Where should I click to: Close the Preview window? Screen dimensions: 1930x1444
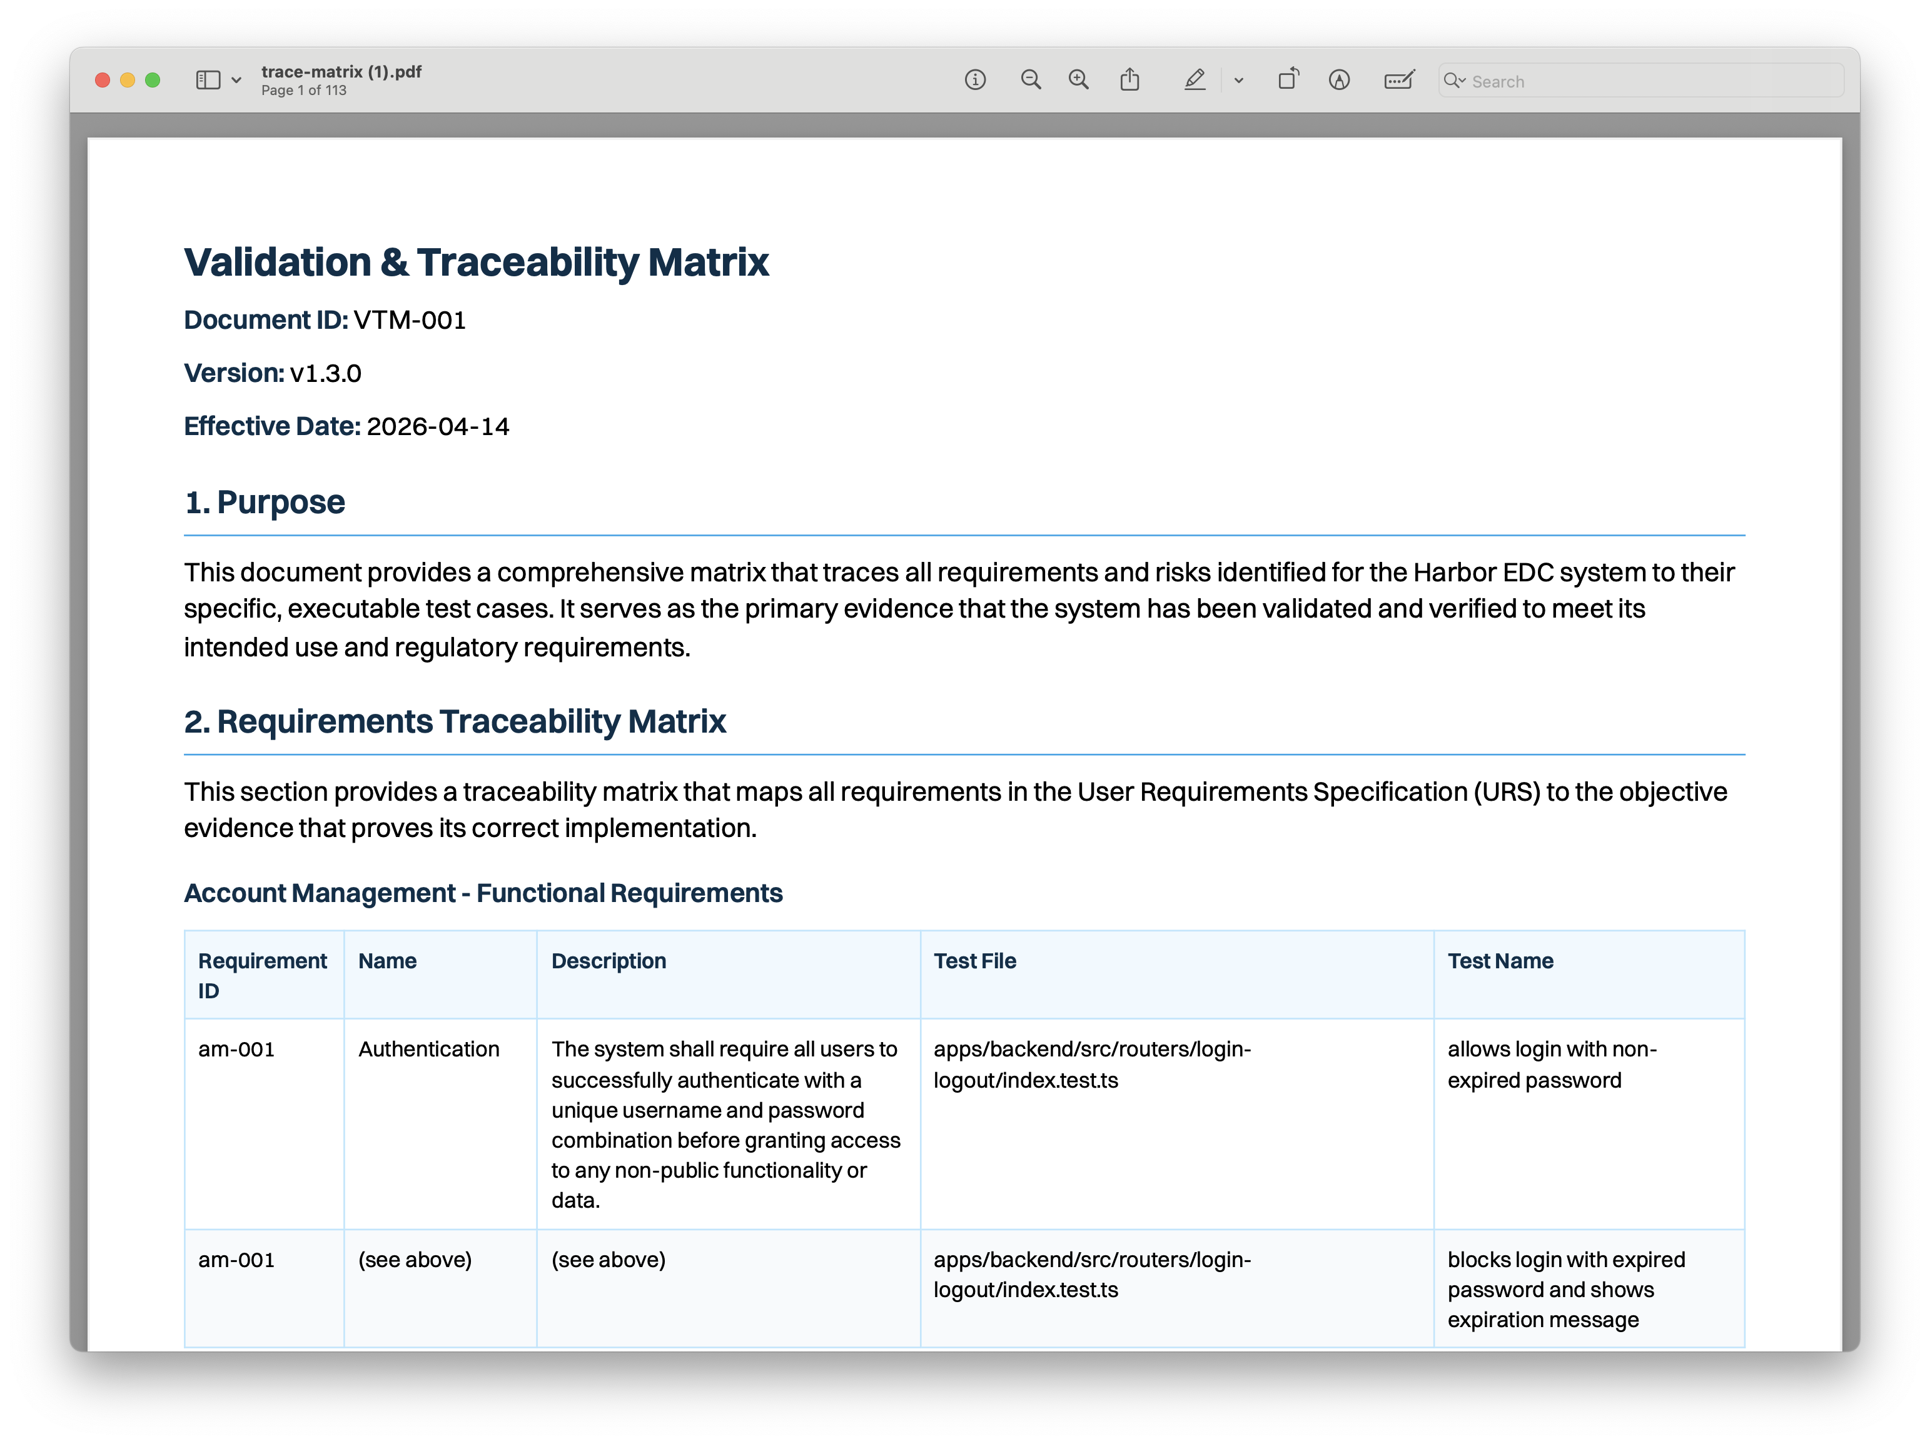coord(102,80)
